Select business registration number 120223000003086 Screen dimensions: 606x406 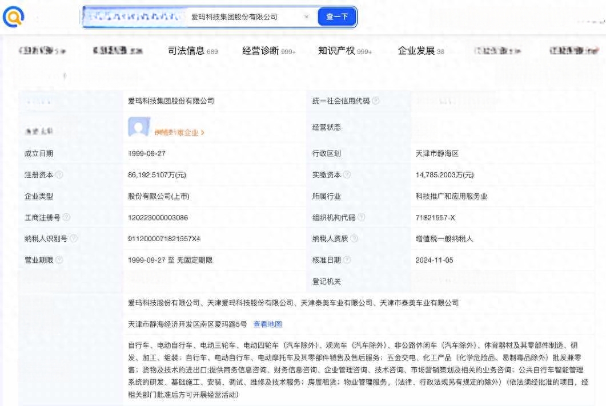pos(158,217)
